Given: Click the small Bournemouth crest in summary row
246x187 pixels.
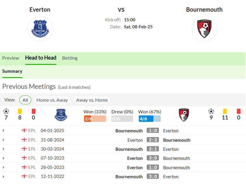Looking at the screenshot, I should tap(184, 115).
